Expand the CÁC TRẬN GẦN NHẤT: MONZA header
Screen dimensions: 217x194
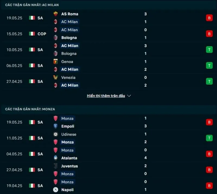click(30, 109)
